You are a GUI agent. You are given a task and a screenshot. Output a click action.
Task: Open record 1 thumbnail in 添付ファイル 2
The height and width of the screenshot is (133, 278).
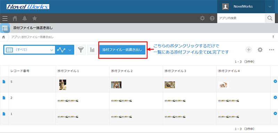coord(121,117)
